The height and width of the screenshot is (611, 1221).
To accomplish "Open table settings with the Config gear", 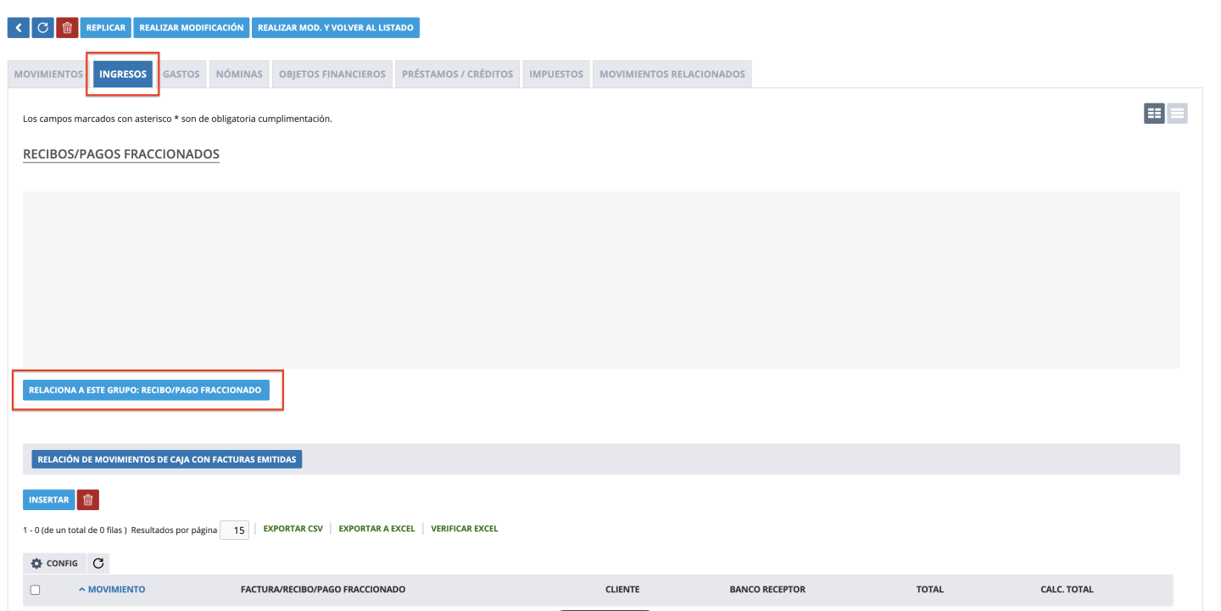I will click(54, 564).
